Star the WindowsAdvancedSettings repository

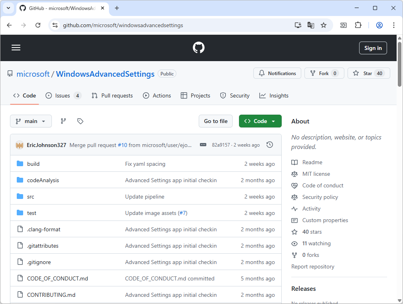tap(368, 73)
